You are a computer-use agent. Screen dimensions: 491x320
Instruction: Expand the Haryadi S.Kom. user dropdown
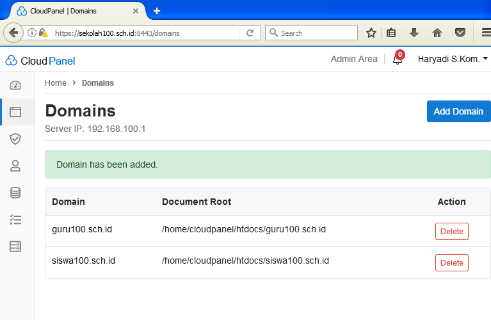tap(453, 59)
